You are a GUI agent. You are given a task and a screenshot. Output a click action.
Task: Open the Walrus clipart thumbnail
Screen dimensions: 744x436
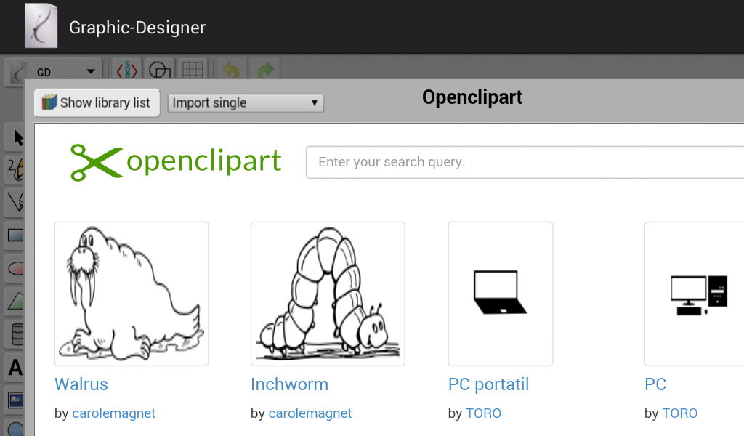pos(132,294)
